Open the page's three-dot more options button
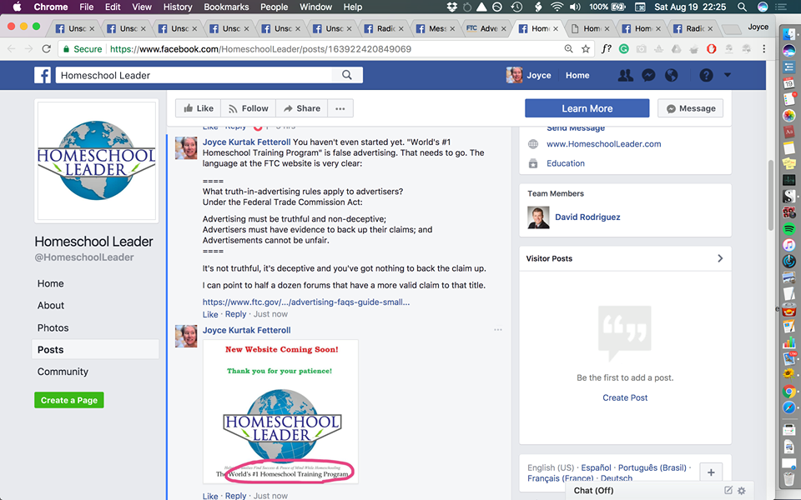This screenshot has width=801, height=500. 340,108
